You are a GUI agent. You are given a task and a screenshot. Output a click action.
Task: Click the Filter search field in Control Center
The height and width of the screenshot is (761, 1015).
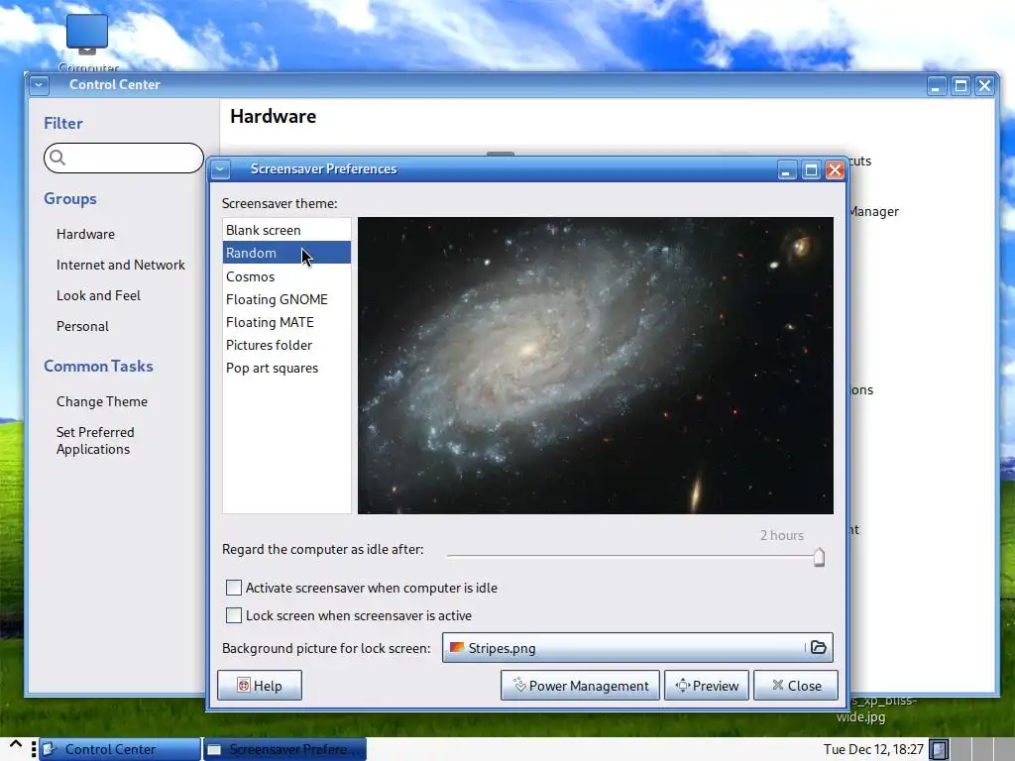[x=124, y=158]
